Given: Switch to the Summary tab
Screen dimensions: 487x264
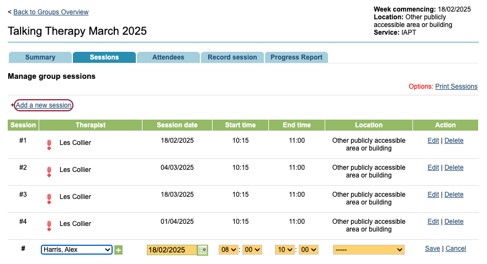Looking at the screenshot, I should (x=40, y=57).
